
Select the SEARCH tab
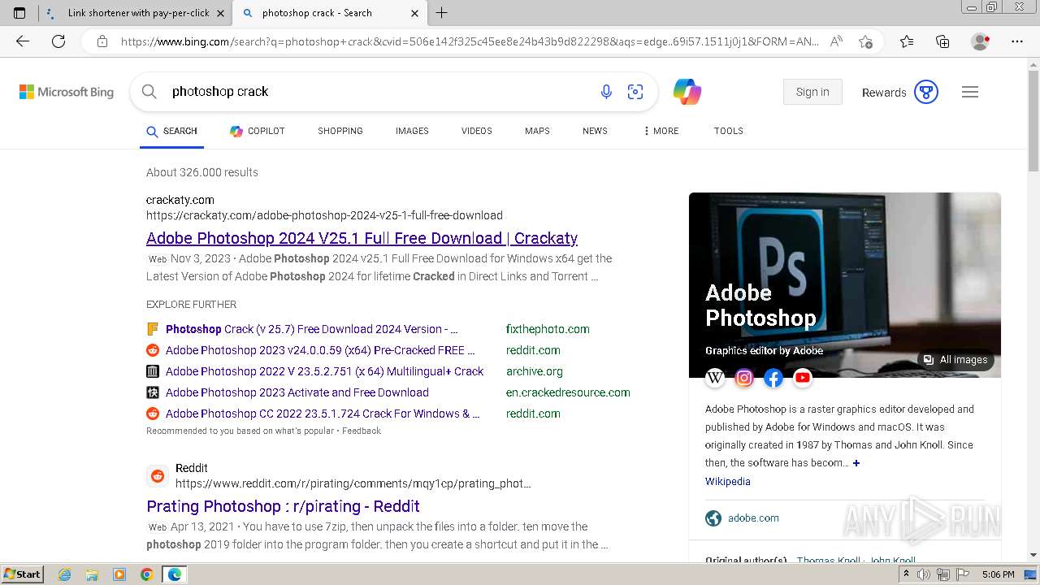tap(171, 131)
